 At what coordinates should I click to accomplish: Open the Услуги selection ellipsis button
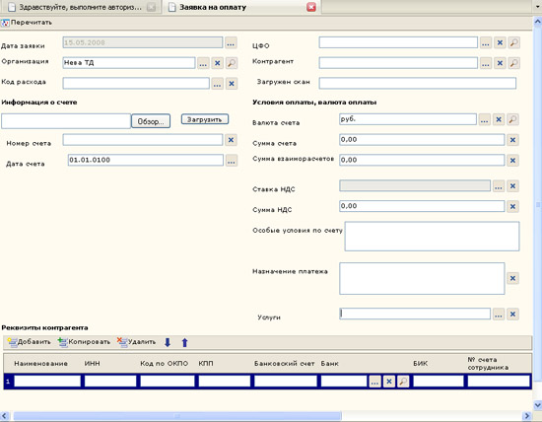pos(499,315)
